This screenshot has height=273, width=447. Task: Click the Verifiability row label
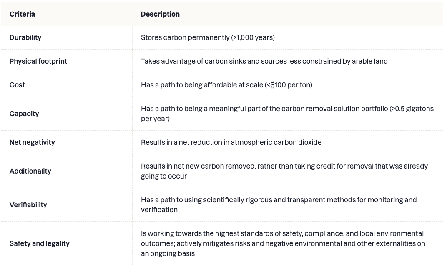(28, 205)
